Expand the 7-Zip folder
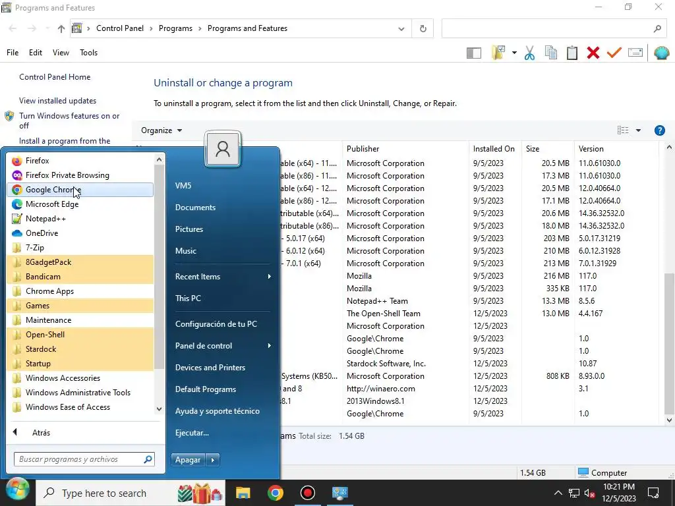The width and height of the screenshot is (675, 506). [80, 248]
